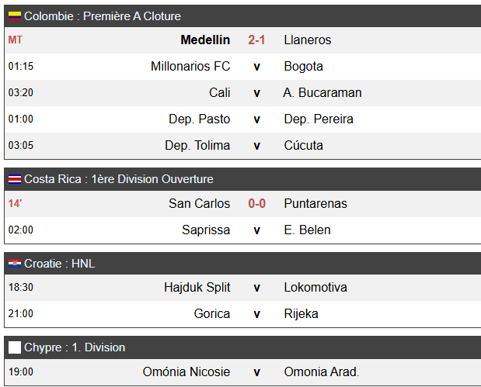Image resolution: width=481 pixels, height=387 pixels.
Task: Open Millonarios FC v Bogota match
Action: click(x=243, y=67)
